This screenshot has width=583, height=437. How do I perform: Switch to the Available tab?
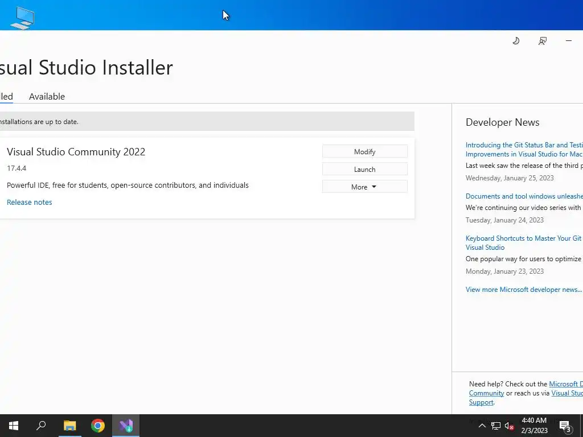tap(47, 97)
